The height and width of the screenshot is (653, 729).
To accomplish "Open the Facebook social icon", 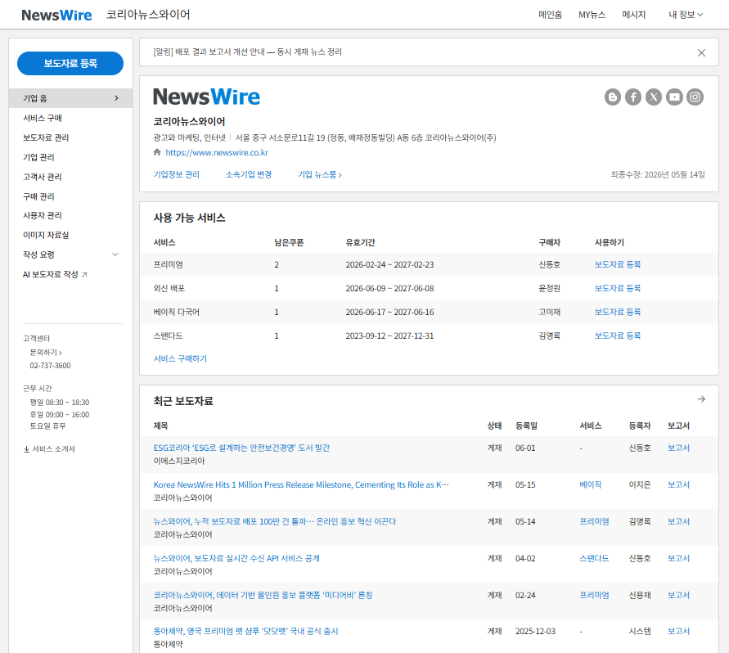I will 632,97.
